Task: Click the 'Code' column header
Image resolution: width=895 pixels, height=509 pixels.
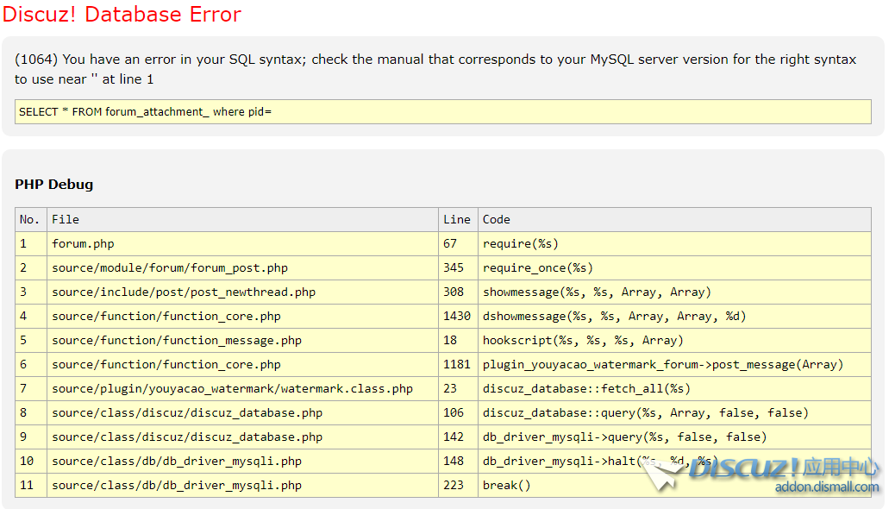Action: (x=674, y=219)
